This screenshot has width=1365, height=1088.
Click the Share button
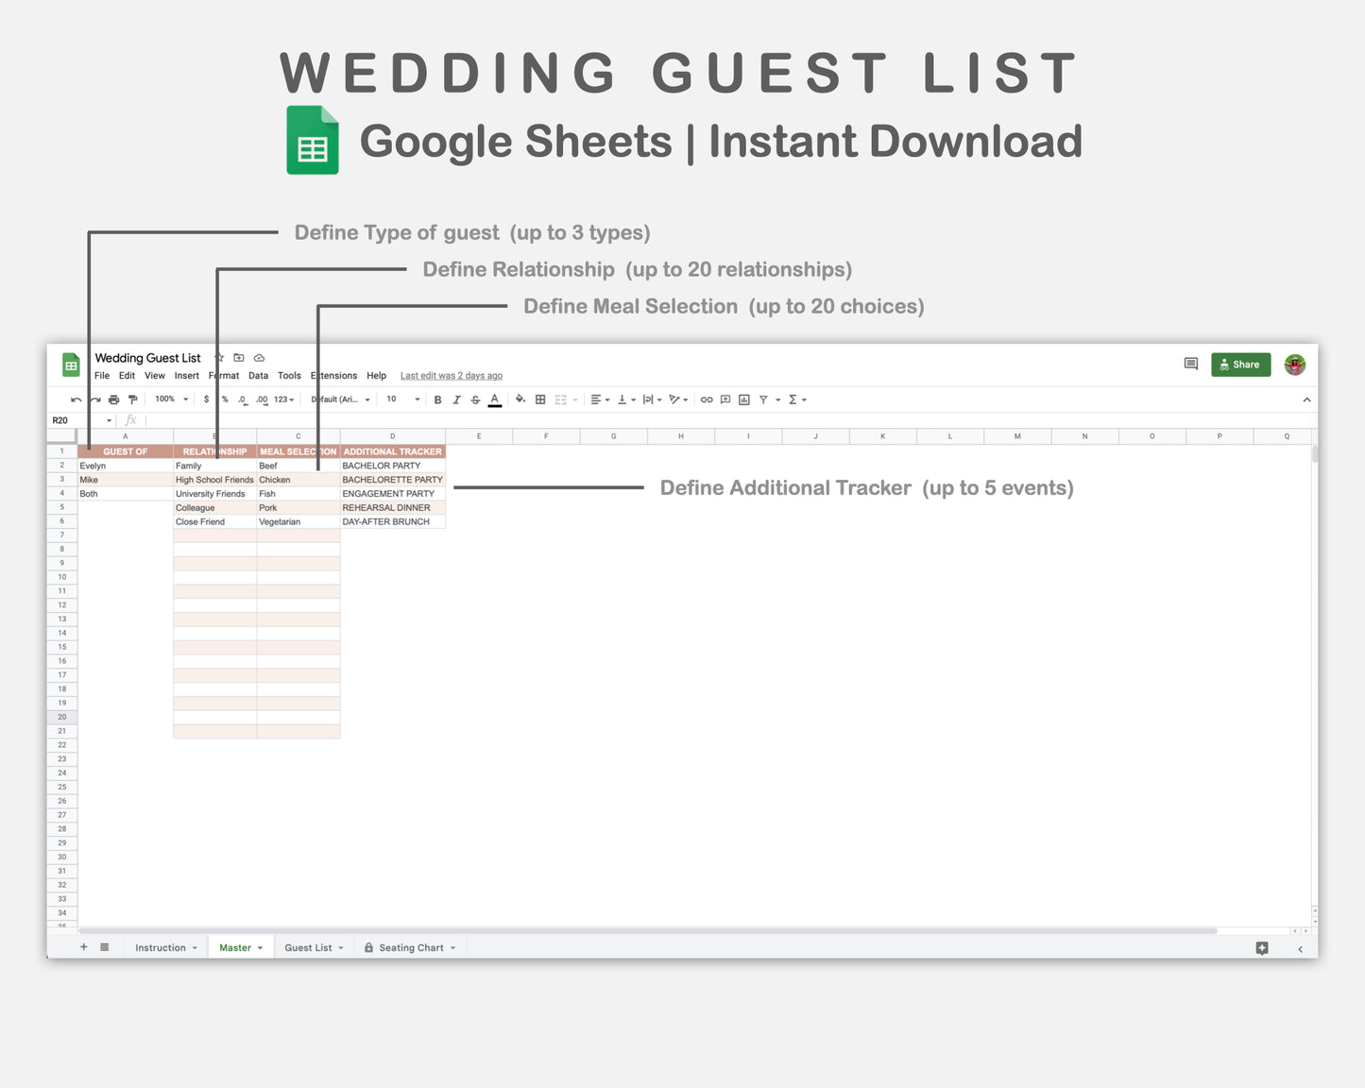[1240, 365]
